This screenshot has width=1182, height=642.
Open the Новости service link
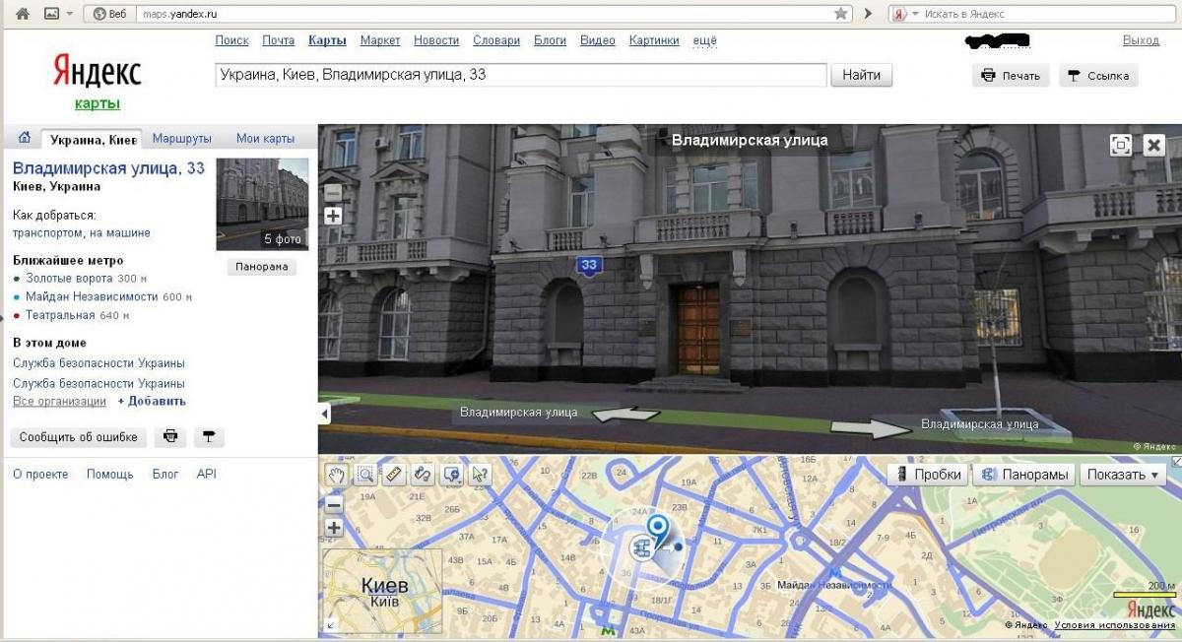436,40
